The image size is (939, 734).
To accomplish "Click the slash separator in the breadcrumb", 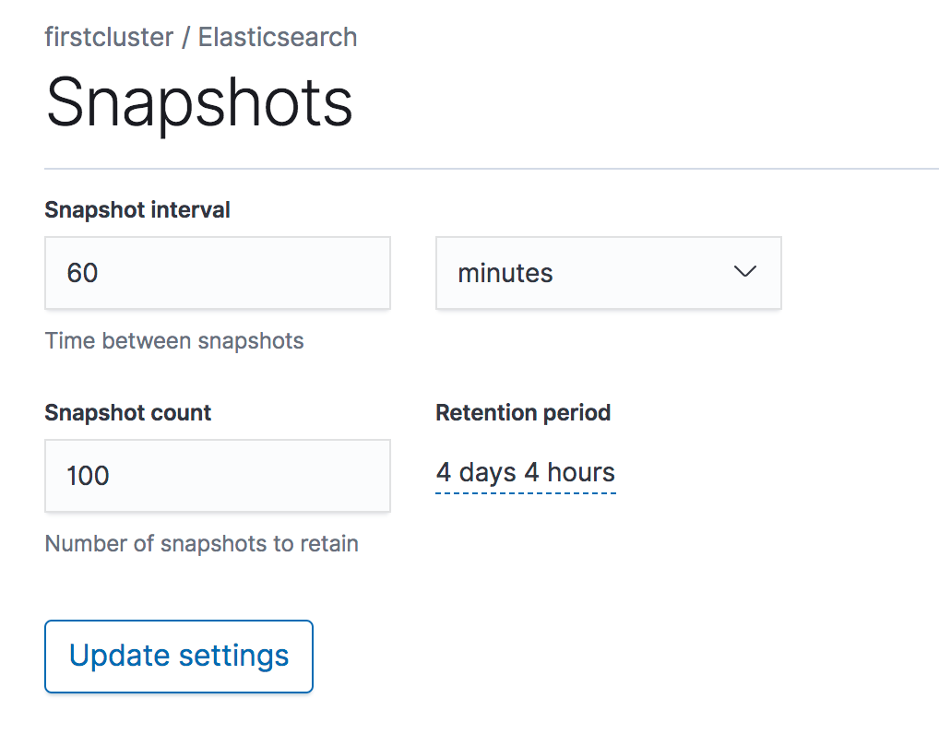I will coord(185,38).
